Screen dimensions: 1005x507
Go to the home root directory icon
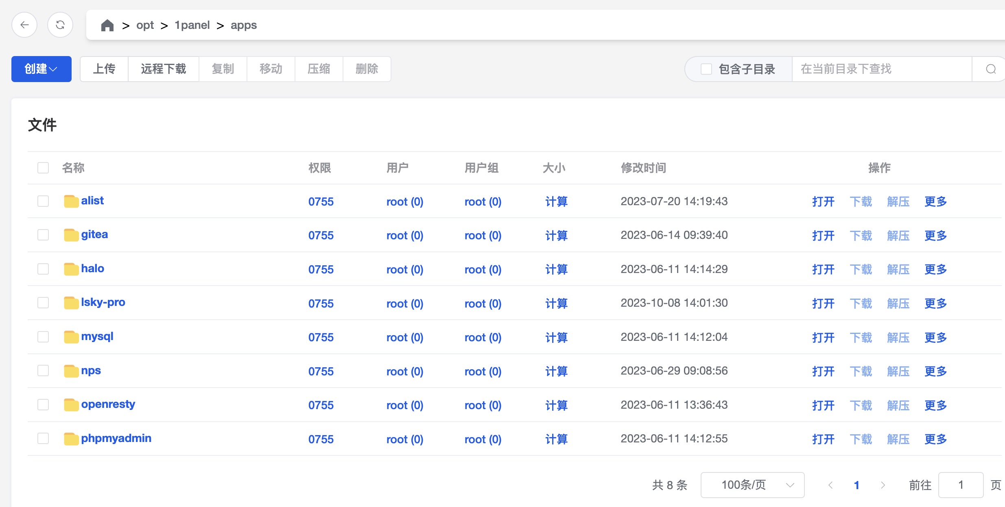tap(107, 25)
